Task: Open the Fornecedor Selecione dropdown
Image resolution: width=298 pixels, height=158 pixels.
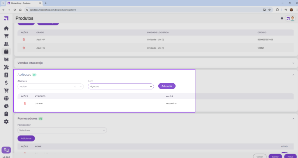Action: (62, 130)
